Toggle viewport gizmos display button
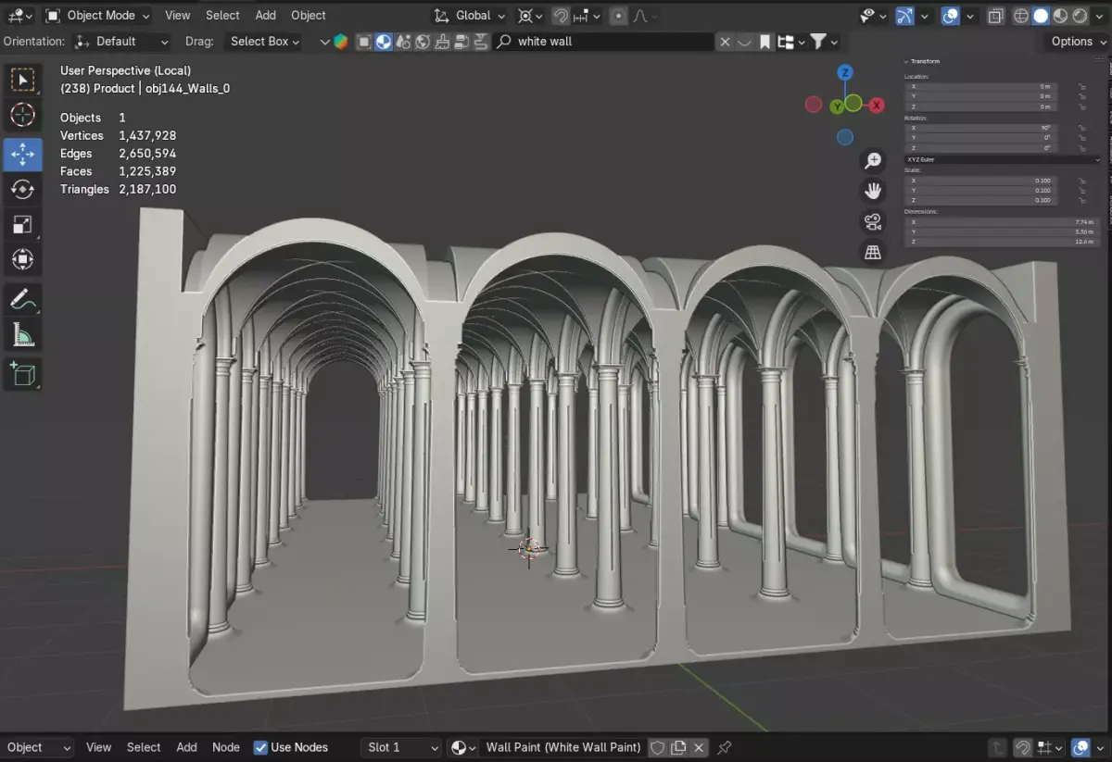This screenshot has width=1112, height=762. (904, 16)
